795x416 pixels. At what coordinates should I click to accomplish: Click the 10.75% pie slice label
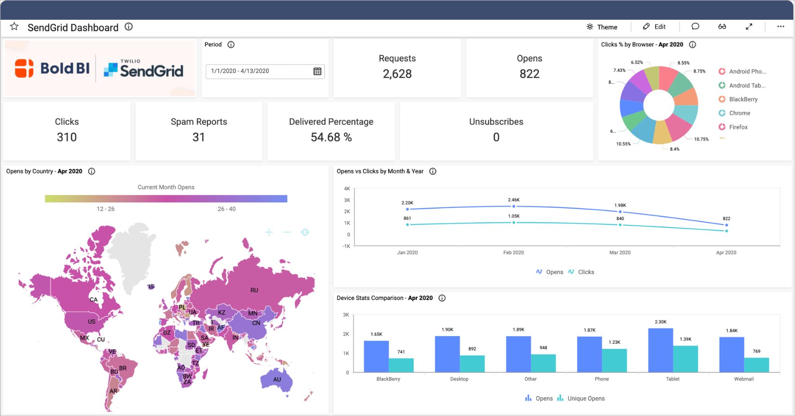coord(701,139)
